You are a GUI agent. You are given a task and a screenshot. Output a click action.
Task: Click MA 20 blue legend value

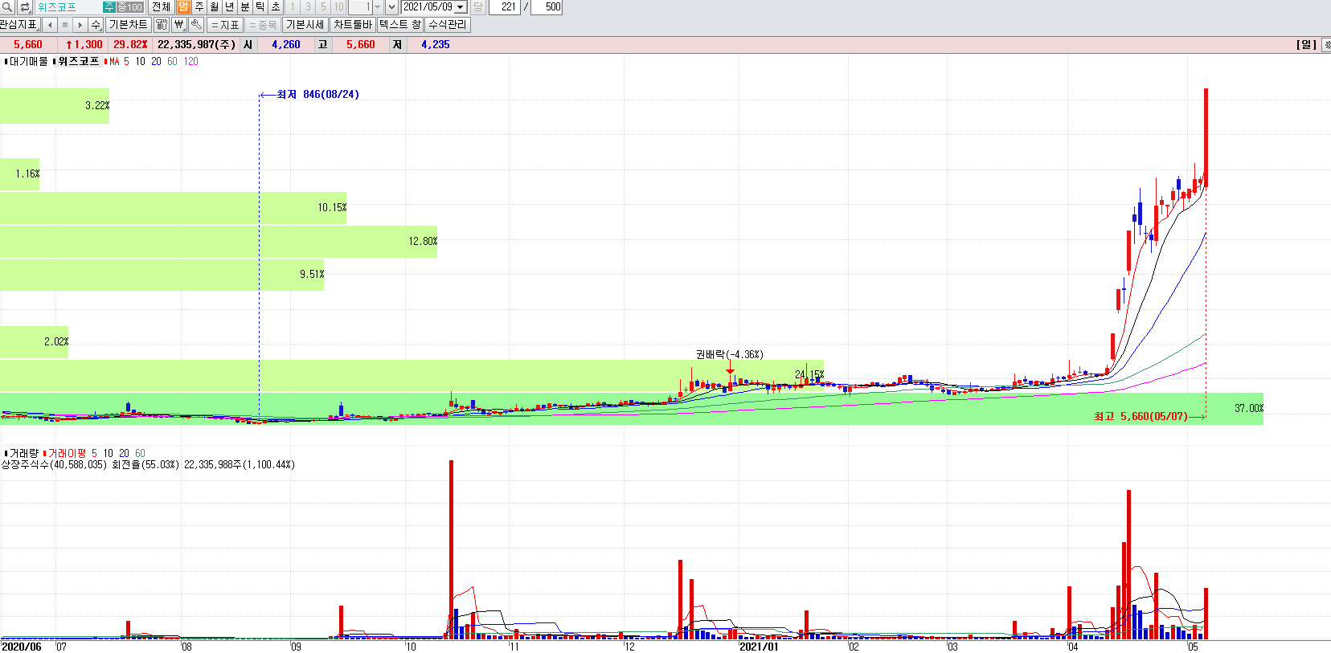click(156, 61)
